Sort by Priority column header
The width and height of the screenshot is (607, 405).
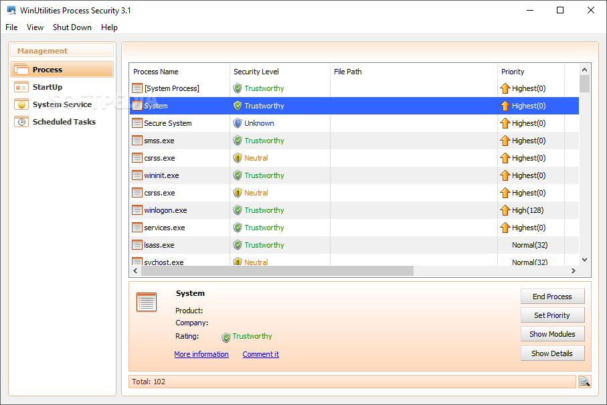point(531,72)
